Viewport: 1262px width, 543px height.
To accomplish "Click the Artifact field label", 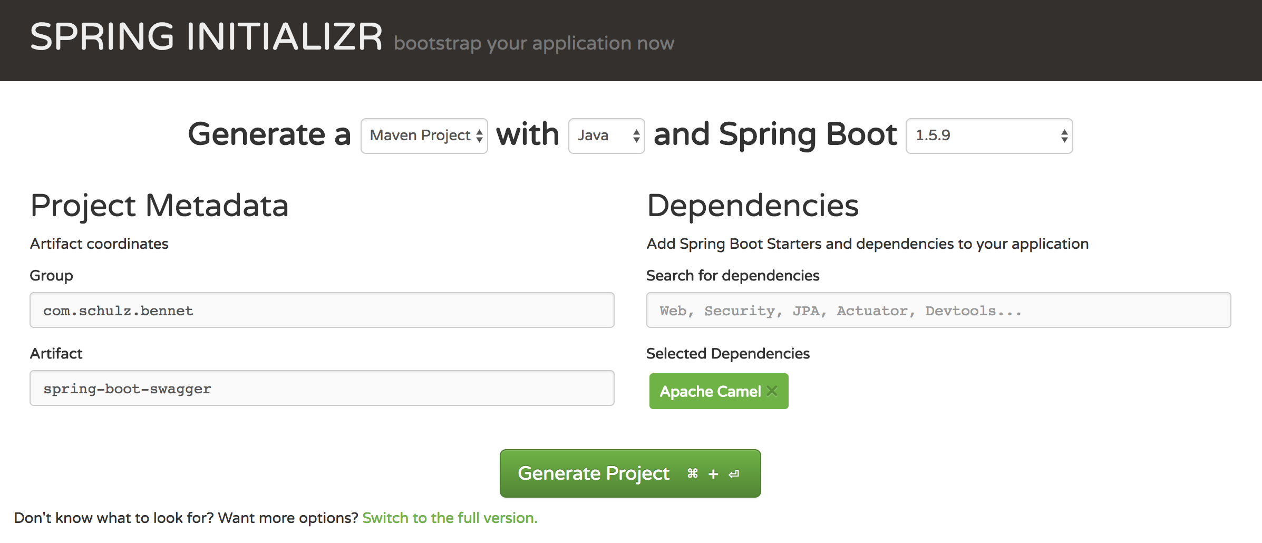I will [56, 354].
